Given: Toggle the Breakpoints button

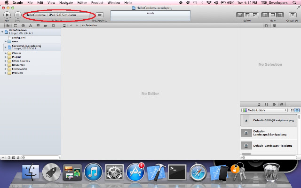Looking at the screenshot, I should click(x=100, y=15).
